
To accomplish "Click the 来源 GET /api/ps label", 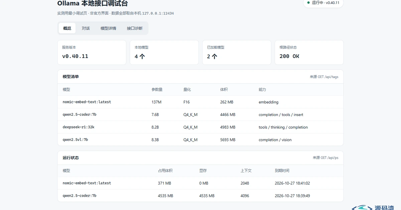I will click(x=325, y=158).
